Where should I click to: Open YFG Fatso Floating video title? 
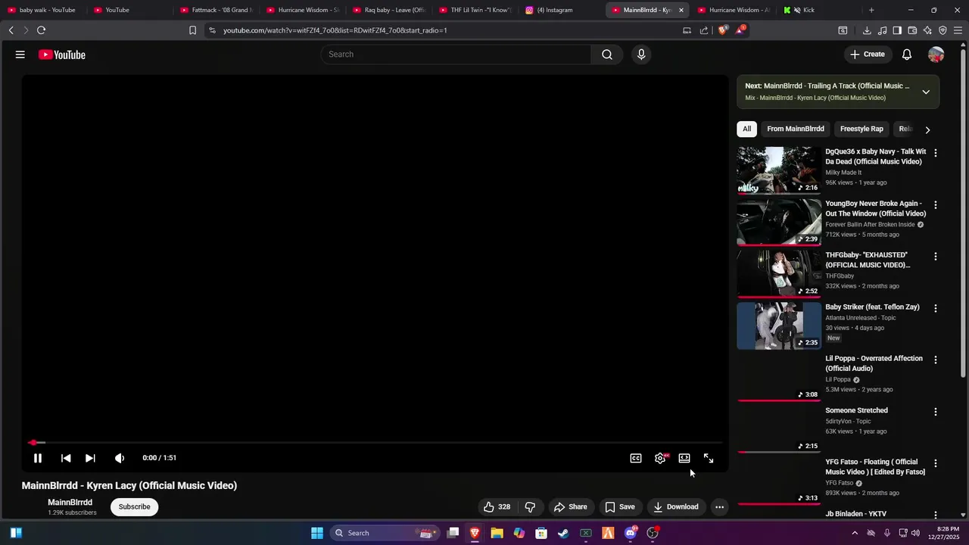point(875,467)
